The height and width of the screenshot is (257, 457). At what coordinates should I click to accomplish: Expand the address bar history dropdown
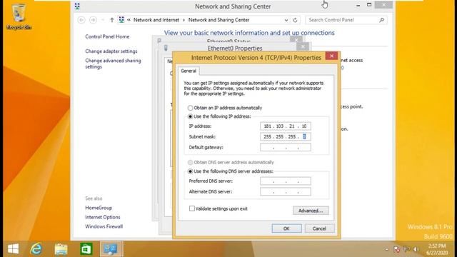pos(286,20)
